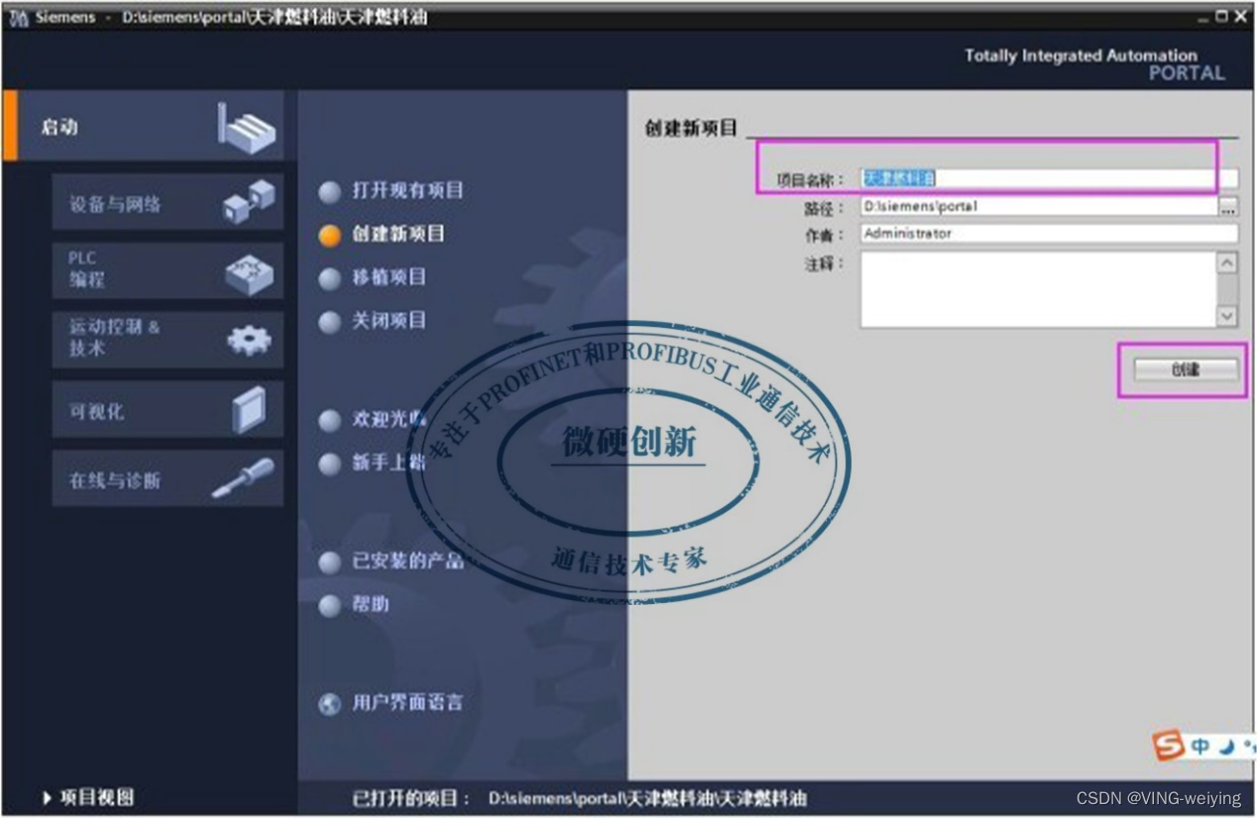Click the Siemens TIA logo in title bar

click(x=19, y=18)
